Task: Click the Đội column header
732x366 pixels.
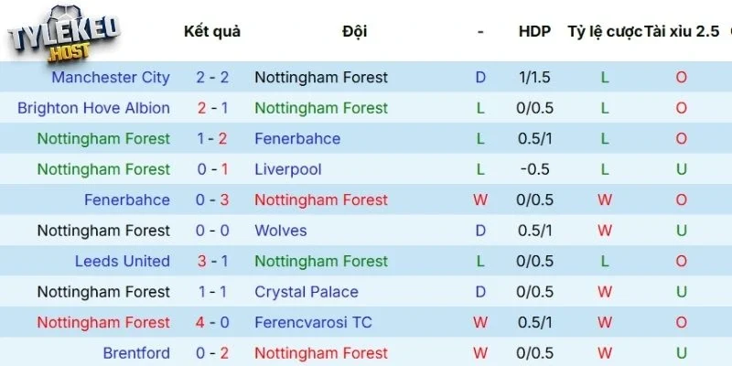Action: coord(355,31)
